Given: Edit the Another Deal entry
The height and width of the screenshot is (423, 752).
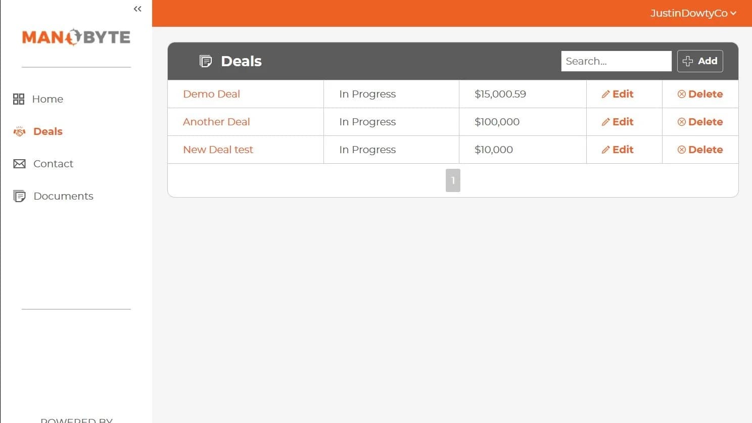Looking at the screenshot, I should click(x=617, y=122).
